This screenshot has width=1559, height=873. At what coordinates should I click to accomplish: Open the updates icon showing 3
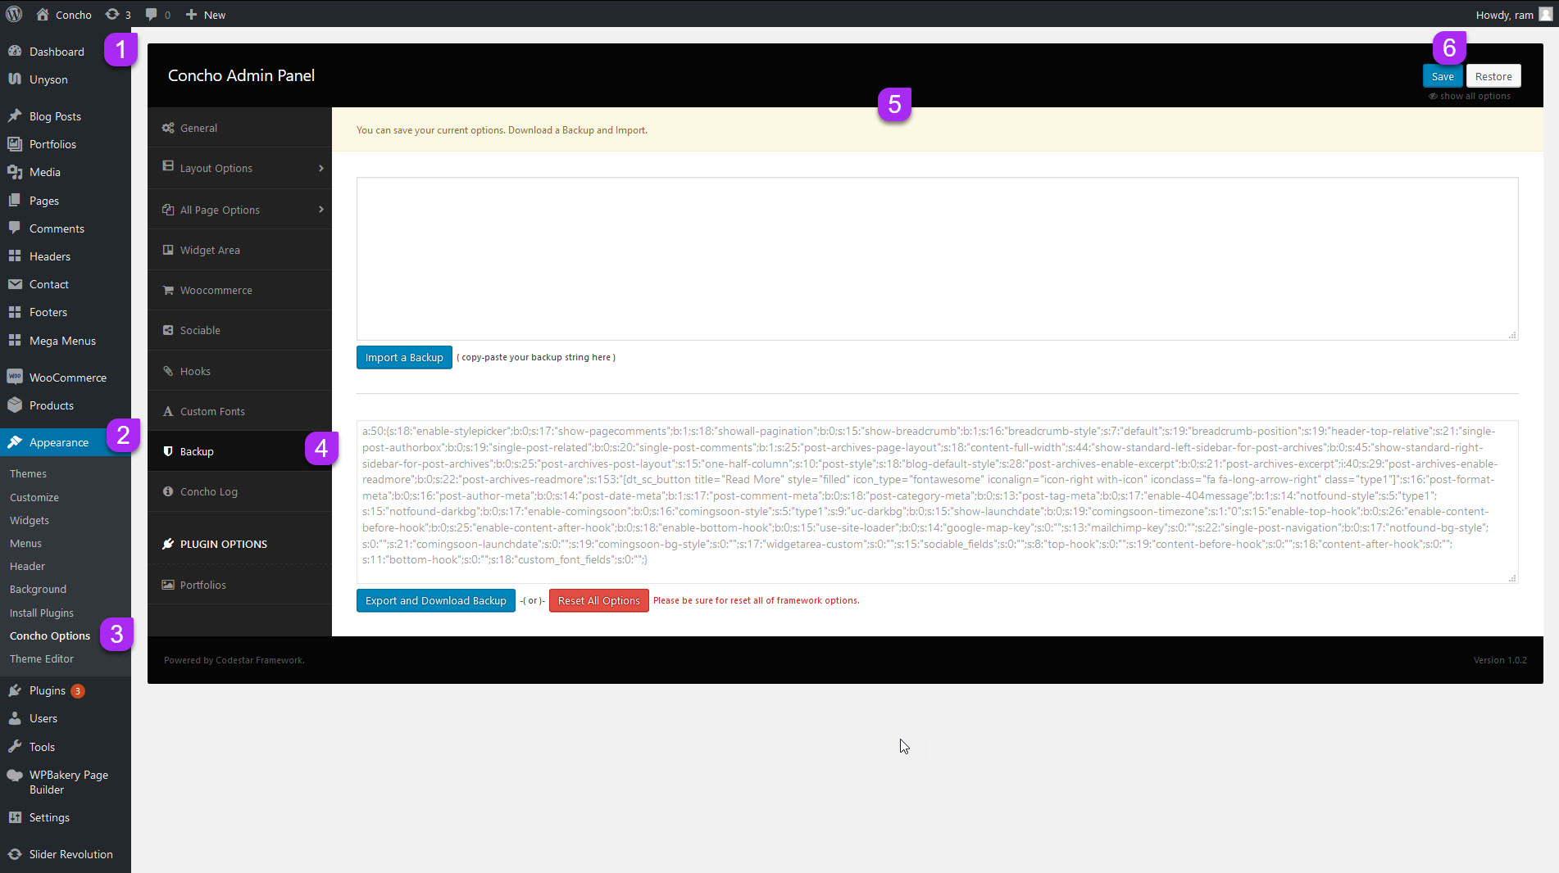pos(112,14)
